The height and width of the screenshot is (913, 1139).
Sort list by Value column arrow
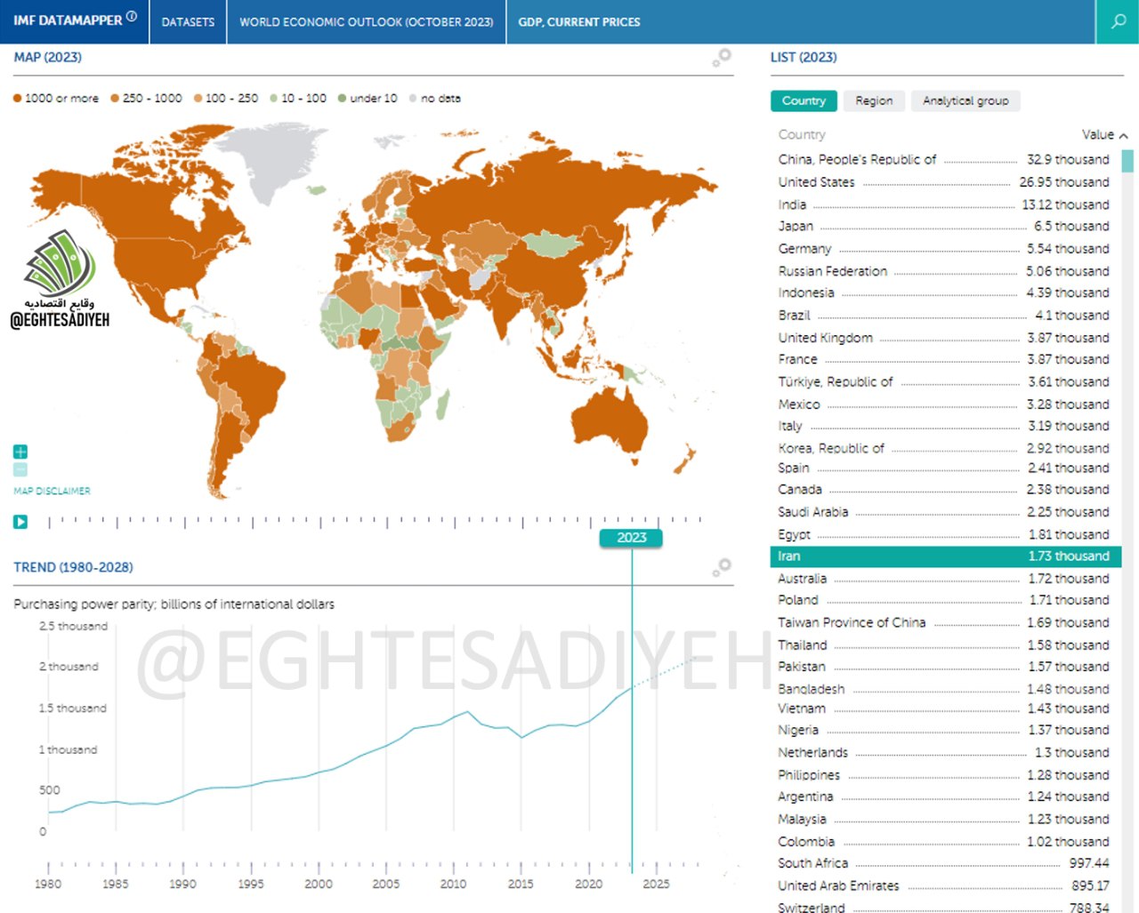[x=1124, y=136]
